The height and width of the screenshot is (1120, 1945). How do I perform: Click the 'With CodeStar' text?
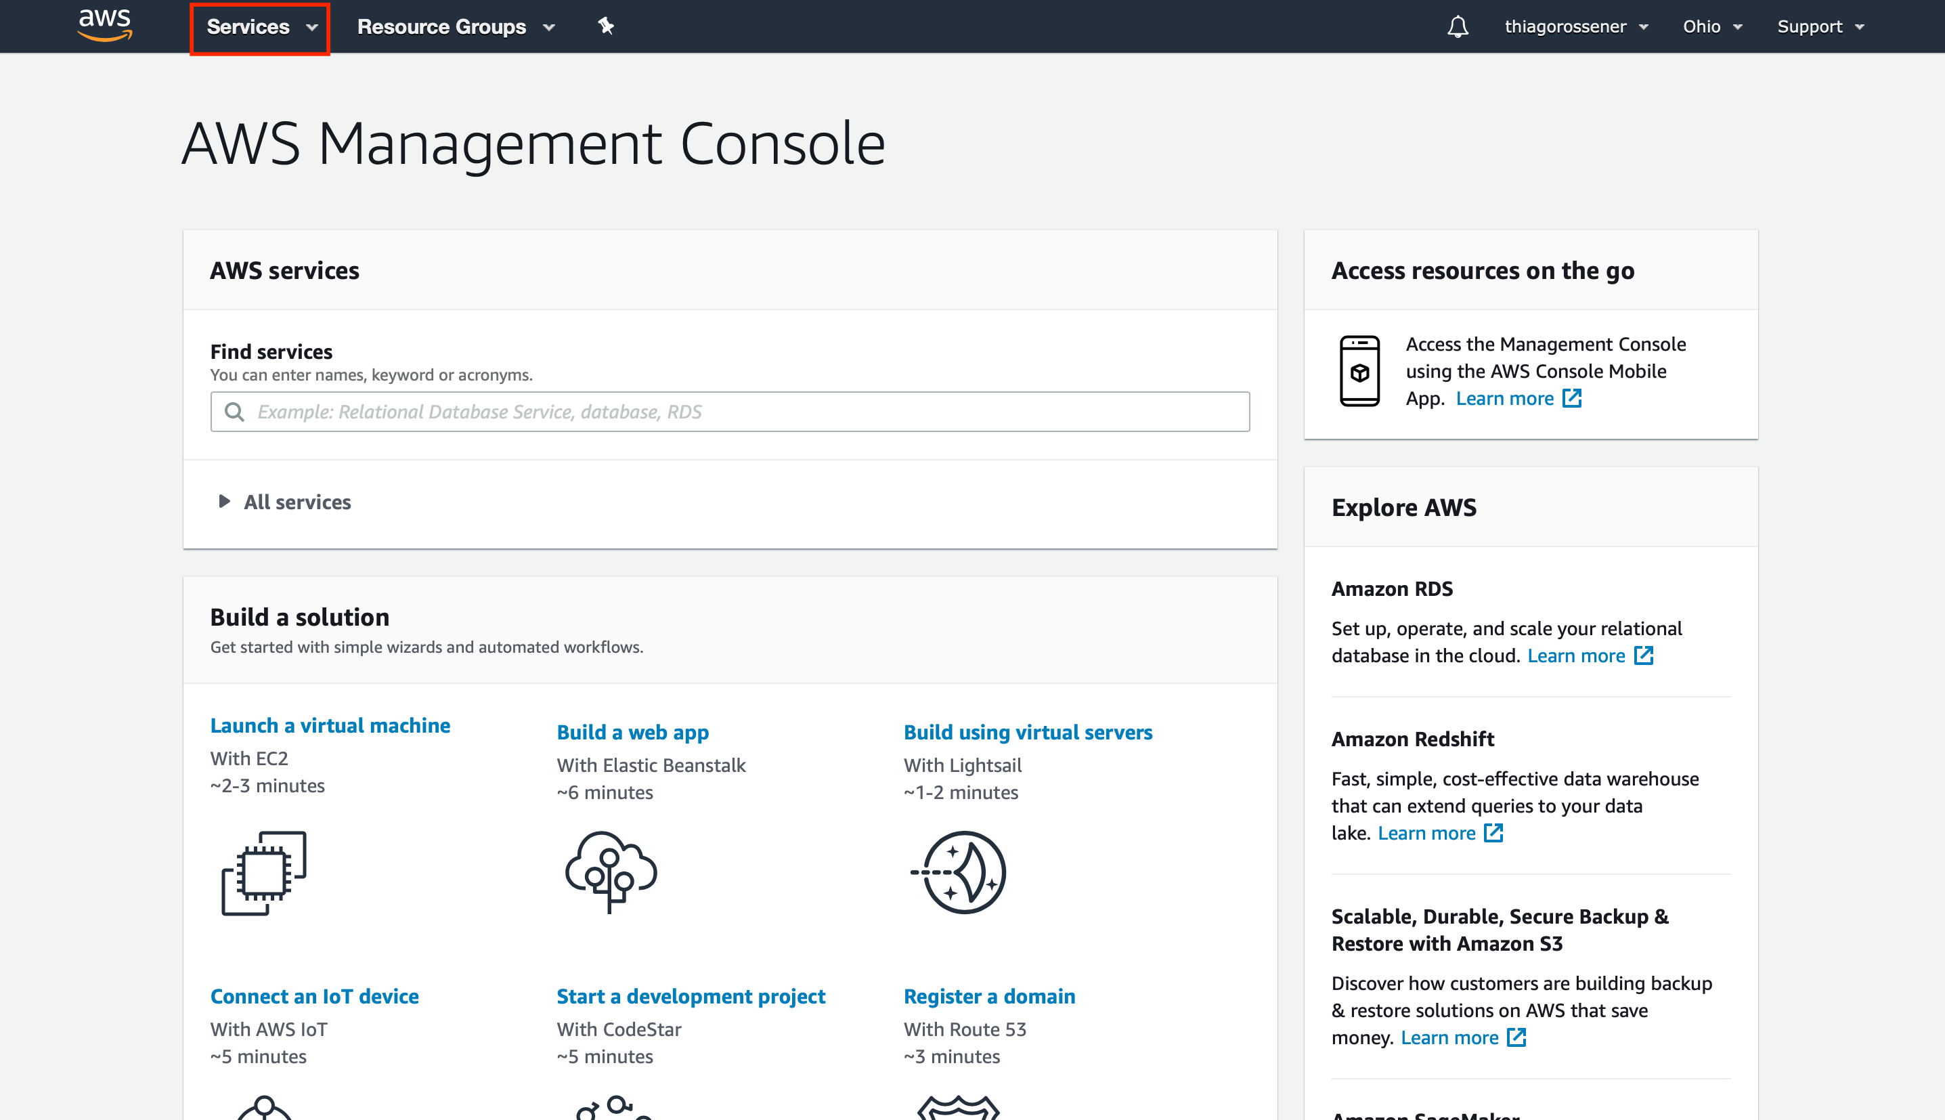619,1029
